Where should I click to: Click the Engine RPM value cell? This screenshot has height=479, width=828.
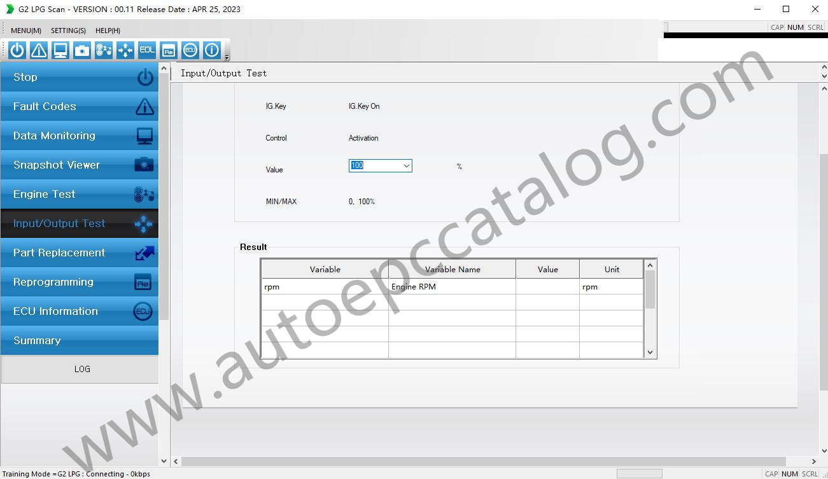547,287
